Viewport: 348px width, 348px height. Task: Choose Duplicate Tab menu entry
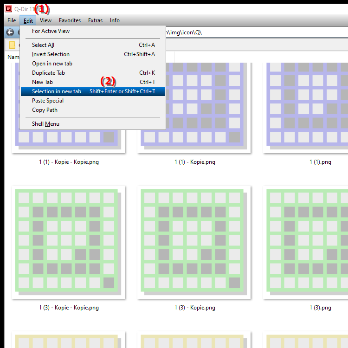coord(93,73)
